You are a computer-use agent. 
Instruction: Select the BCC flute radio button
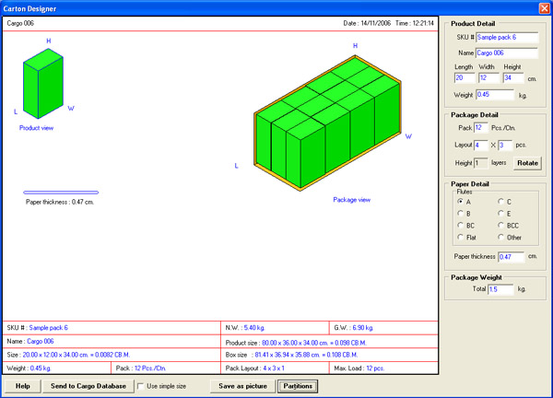(500, 226)
